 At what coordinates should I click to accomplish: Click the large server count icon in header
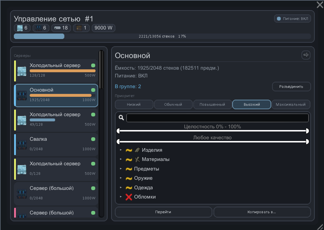coord(38,28)
